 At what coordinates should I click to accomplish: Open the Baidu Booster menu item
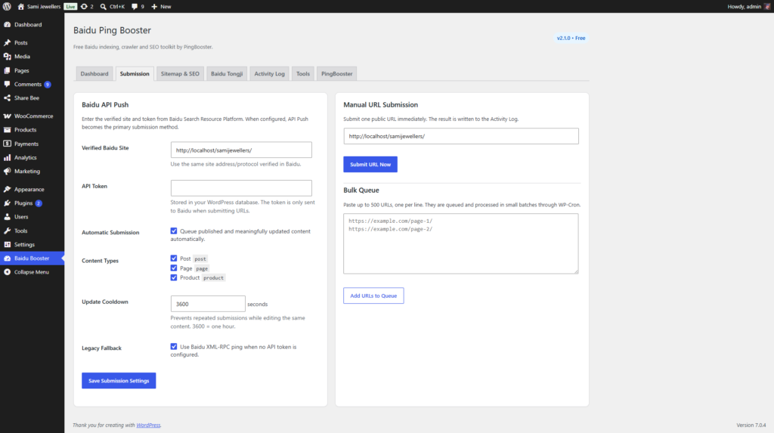point(32,258)
